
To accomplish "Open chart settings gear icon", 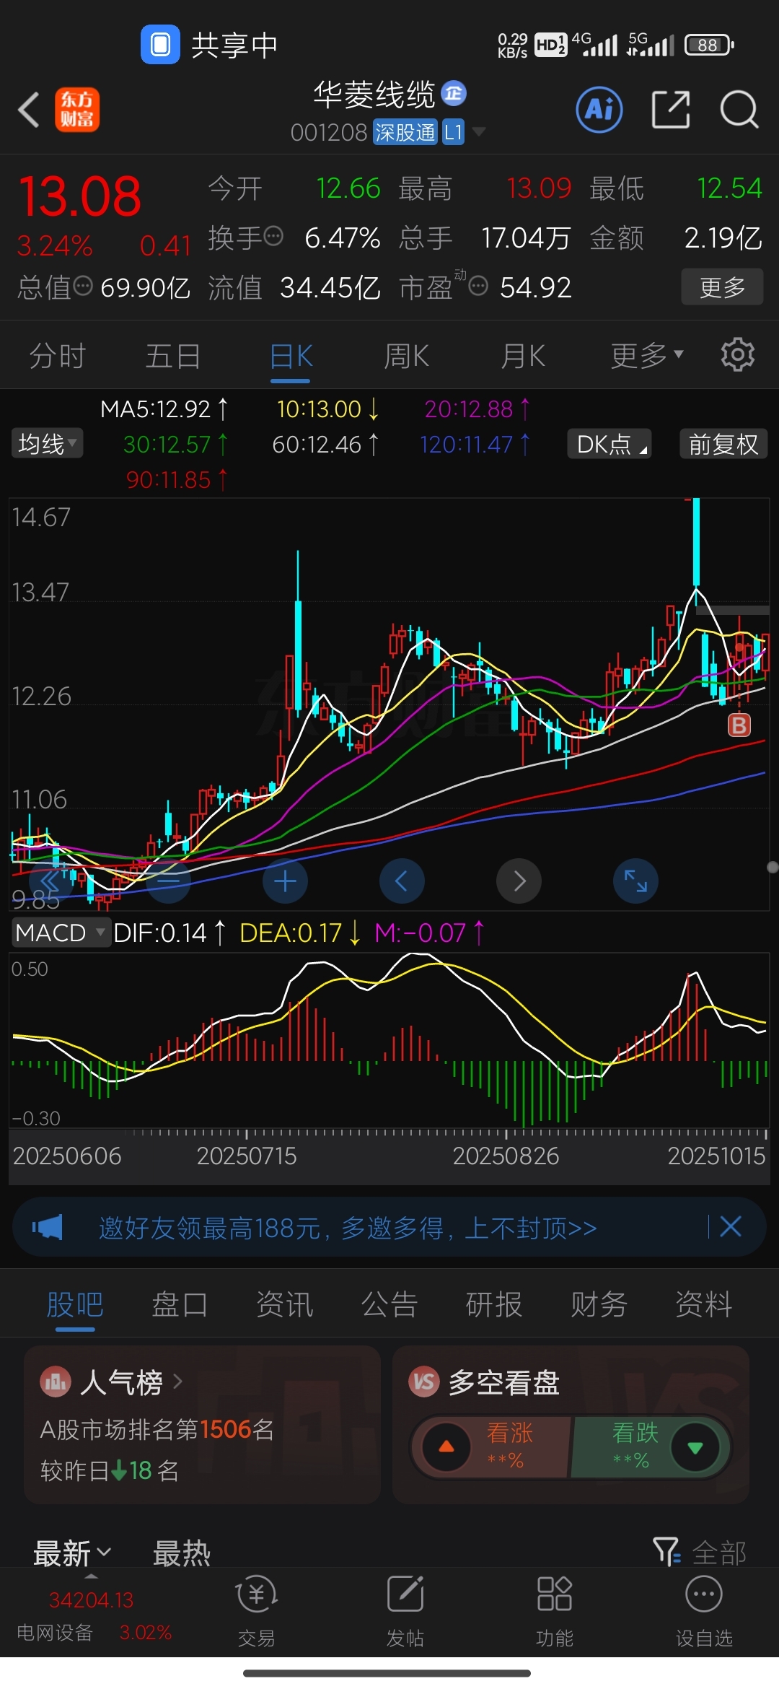I will tap(737, 354).
